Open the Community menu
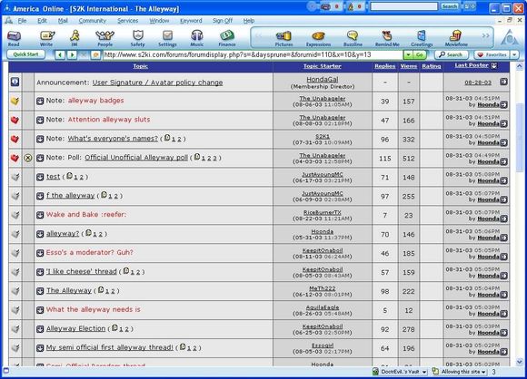This screenshot has height=379, width=527. coord(92,21)
